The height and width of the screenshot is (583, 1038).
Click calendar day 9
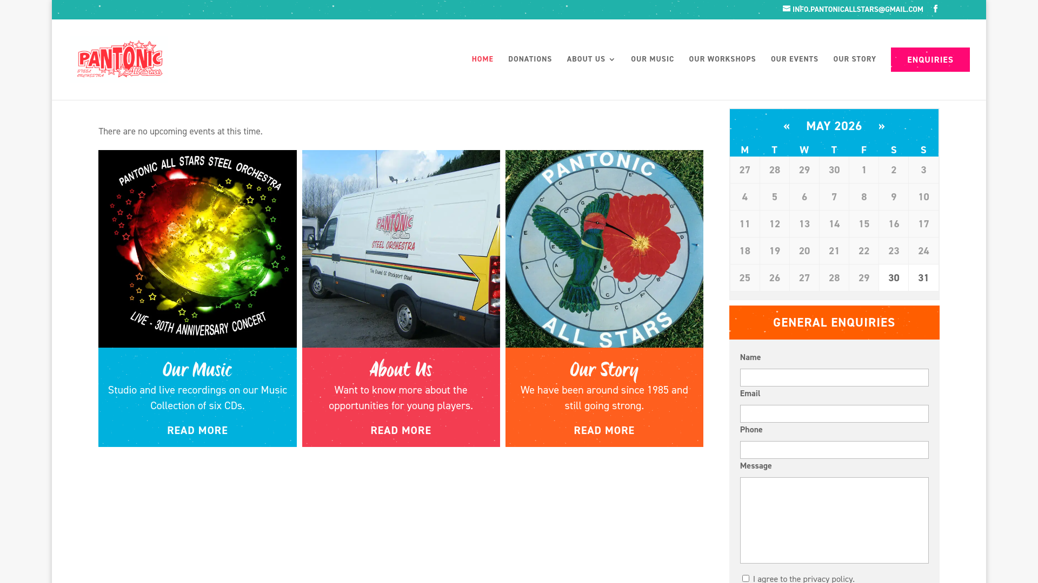pos(894,197)
